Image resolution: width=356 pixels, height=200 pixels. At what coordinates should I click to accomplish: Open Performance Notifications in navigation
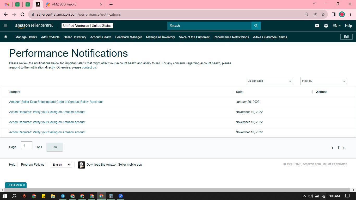pyautogui.click(x=231, y=37)
